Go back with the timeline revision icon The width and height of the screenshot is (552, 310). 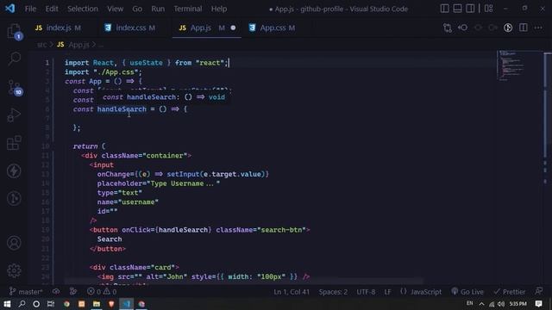[x=462, y=28]
